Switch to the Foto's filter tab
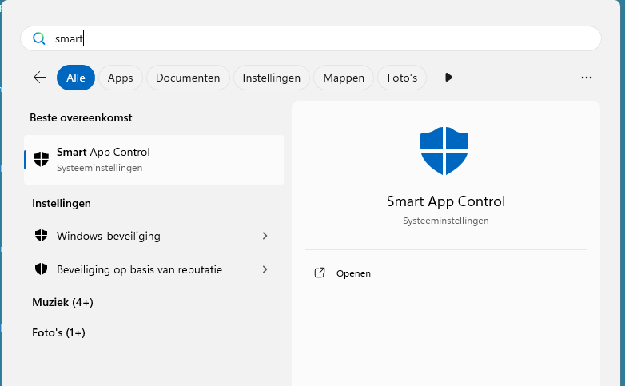Image resolution: width=625 pixels, height=386 pixels. [402, 78]
